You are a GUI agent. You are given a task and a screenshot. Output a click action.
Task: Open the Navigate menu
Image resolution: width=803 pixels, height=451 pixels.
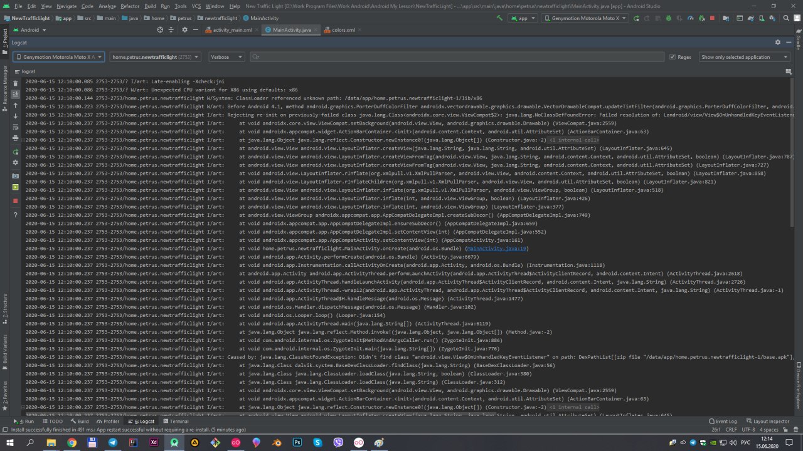pyautogui.click(x=66, y=6)
